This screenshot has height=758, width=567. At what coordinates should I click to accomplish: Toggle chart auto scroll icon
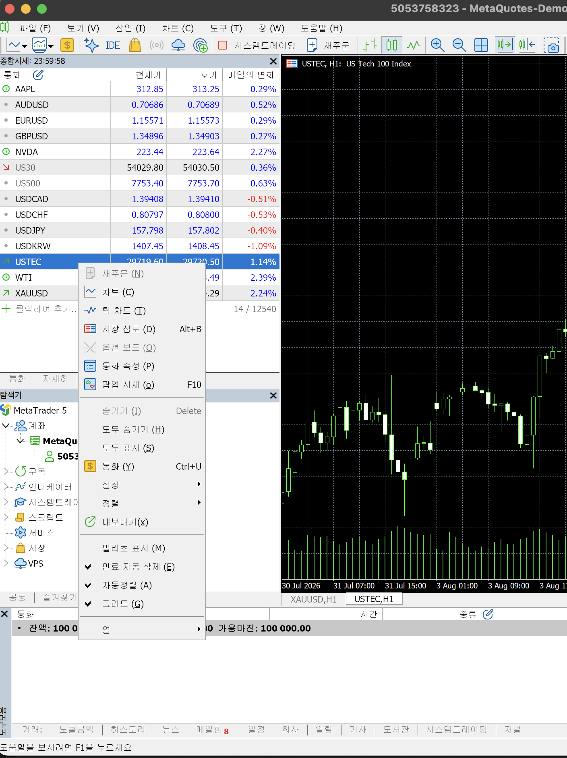click(505, 45)
